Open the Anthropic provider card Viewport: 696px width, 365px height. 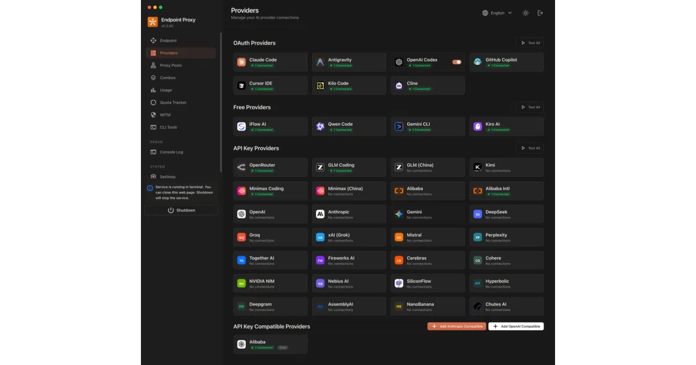coord(349,214)
